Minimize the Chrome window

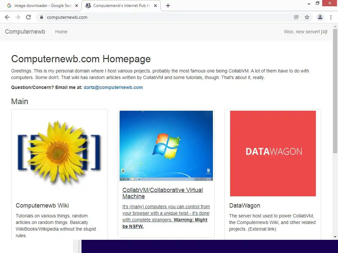(309, 3)
